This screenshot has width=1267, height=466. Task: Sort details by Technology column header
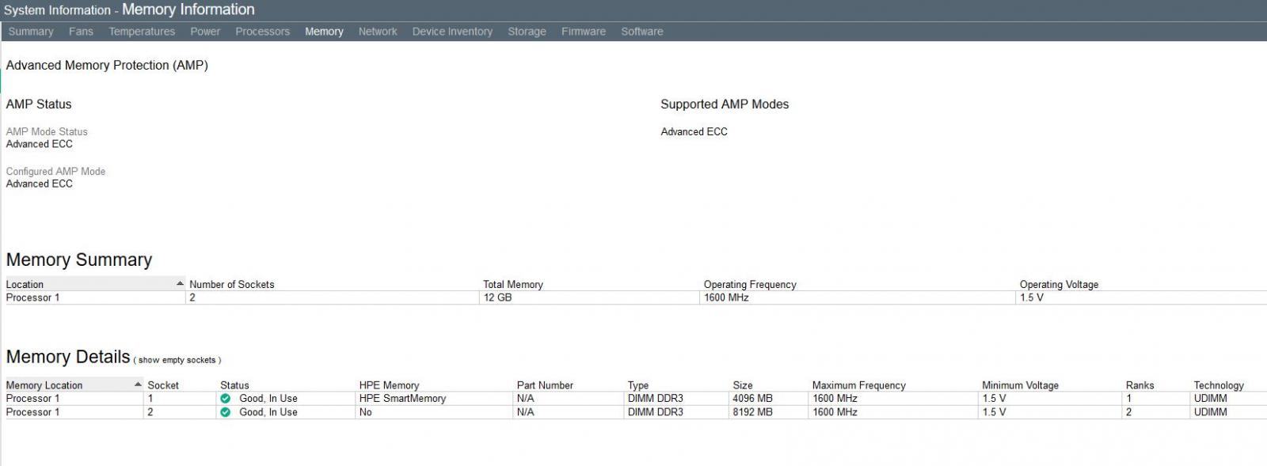click(1219, 385)
